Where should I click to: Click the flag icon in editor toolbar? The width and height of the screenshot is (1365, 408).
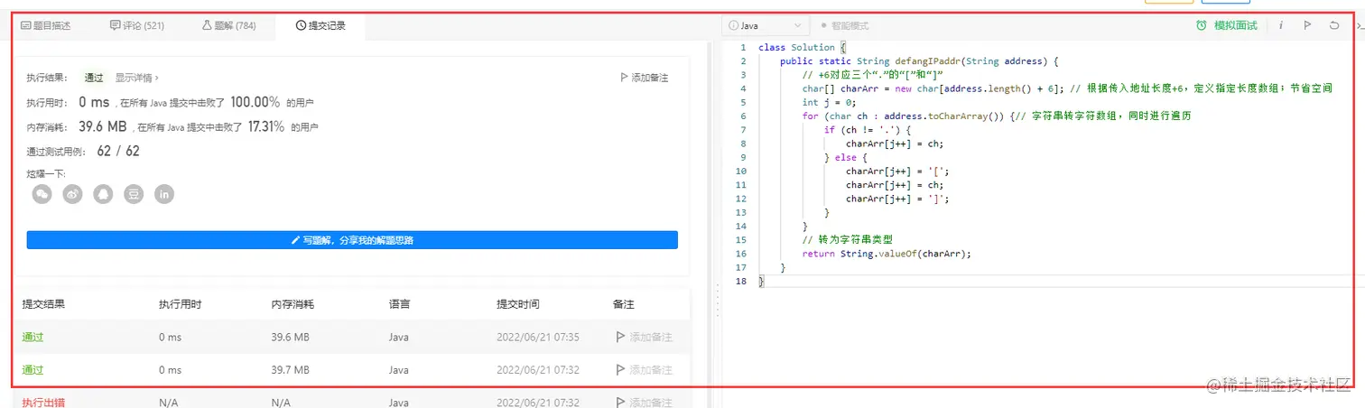1307,25
